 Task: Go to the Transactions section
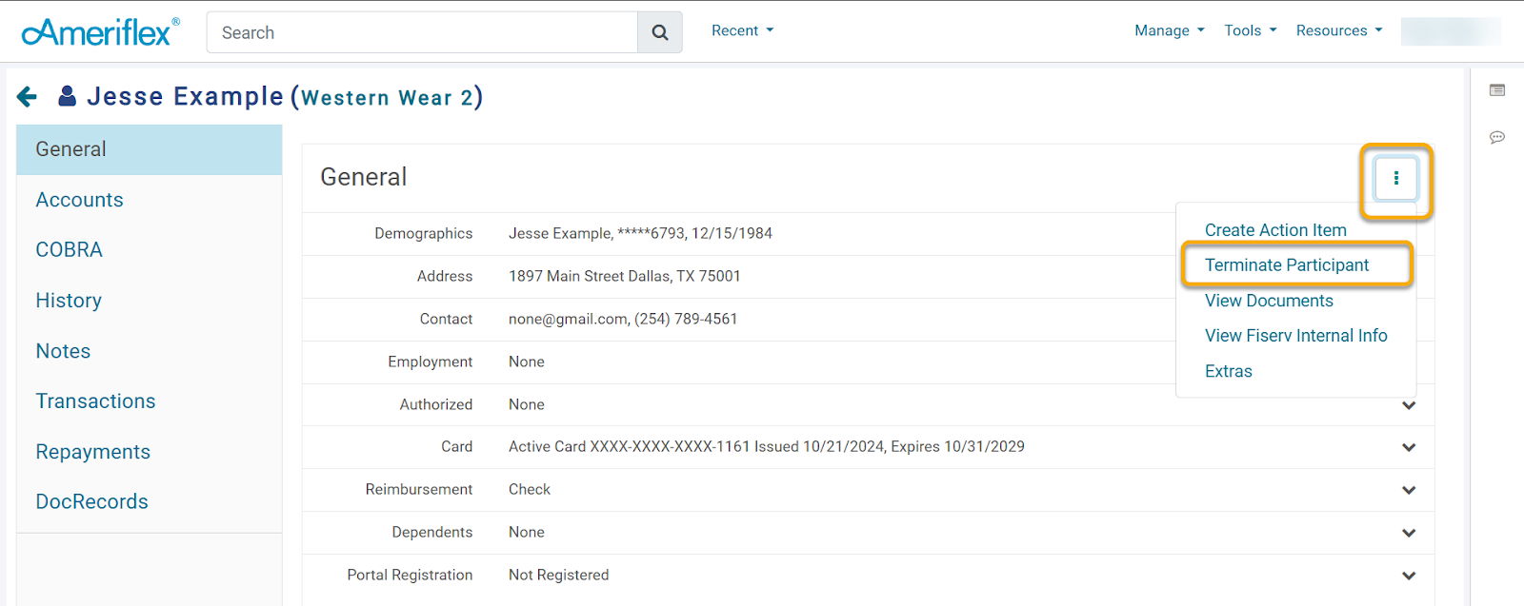click(95, 401)
